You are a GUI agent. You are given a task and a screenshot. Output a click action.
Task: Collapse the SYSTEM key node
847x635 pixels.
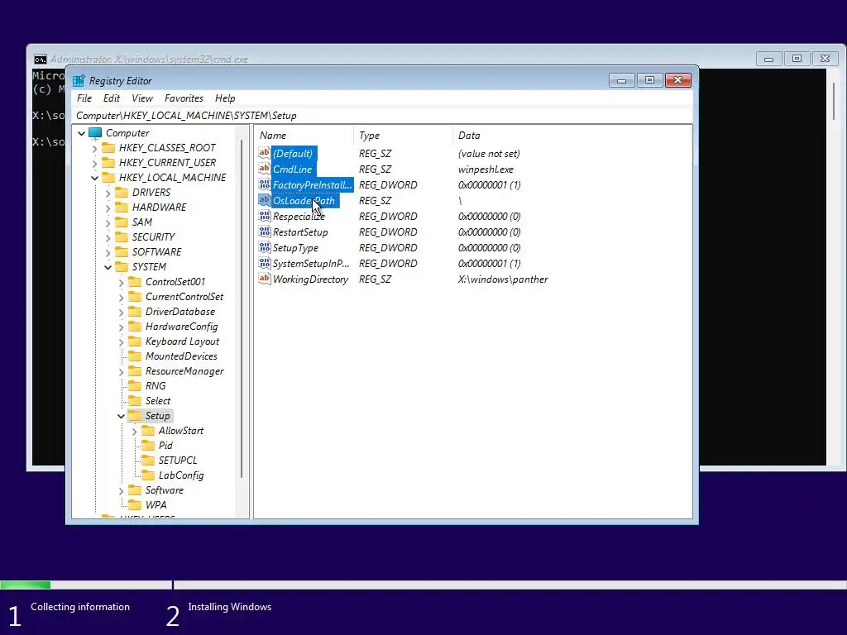[108, 267]
